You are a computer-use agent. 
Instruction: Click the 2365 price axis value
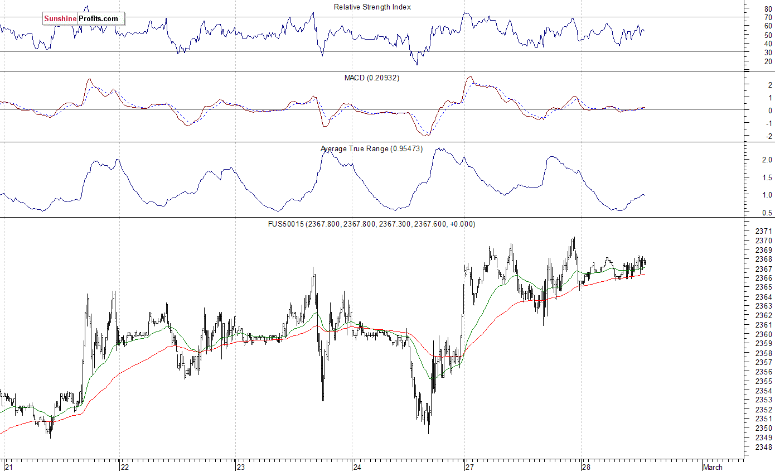tap(763, 287)
